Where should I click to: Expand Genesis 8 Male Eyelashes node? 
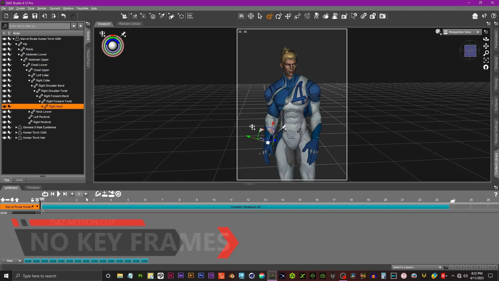coord(16,127)
